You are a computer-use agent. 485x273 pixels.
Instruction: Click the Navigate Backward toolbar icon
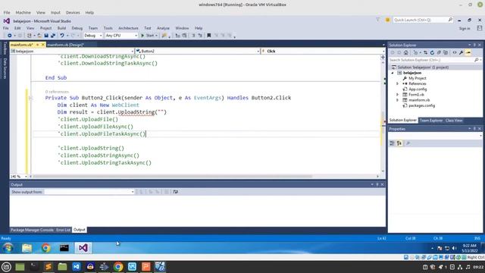[x=10, y=36]
